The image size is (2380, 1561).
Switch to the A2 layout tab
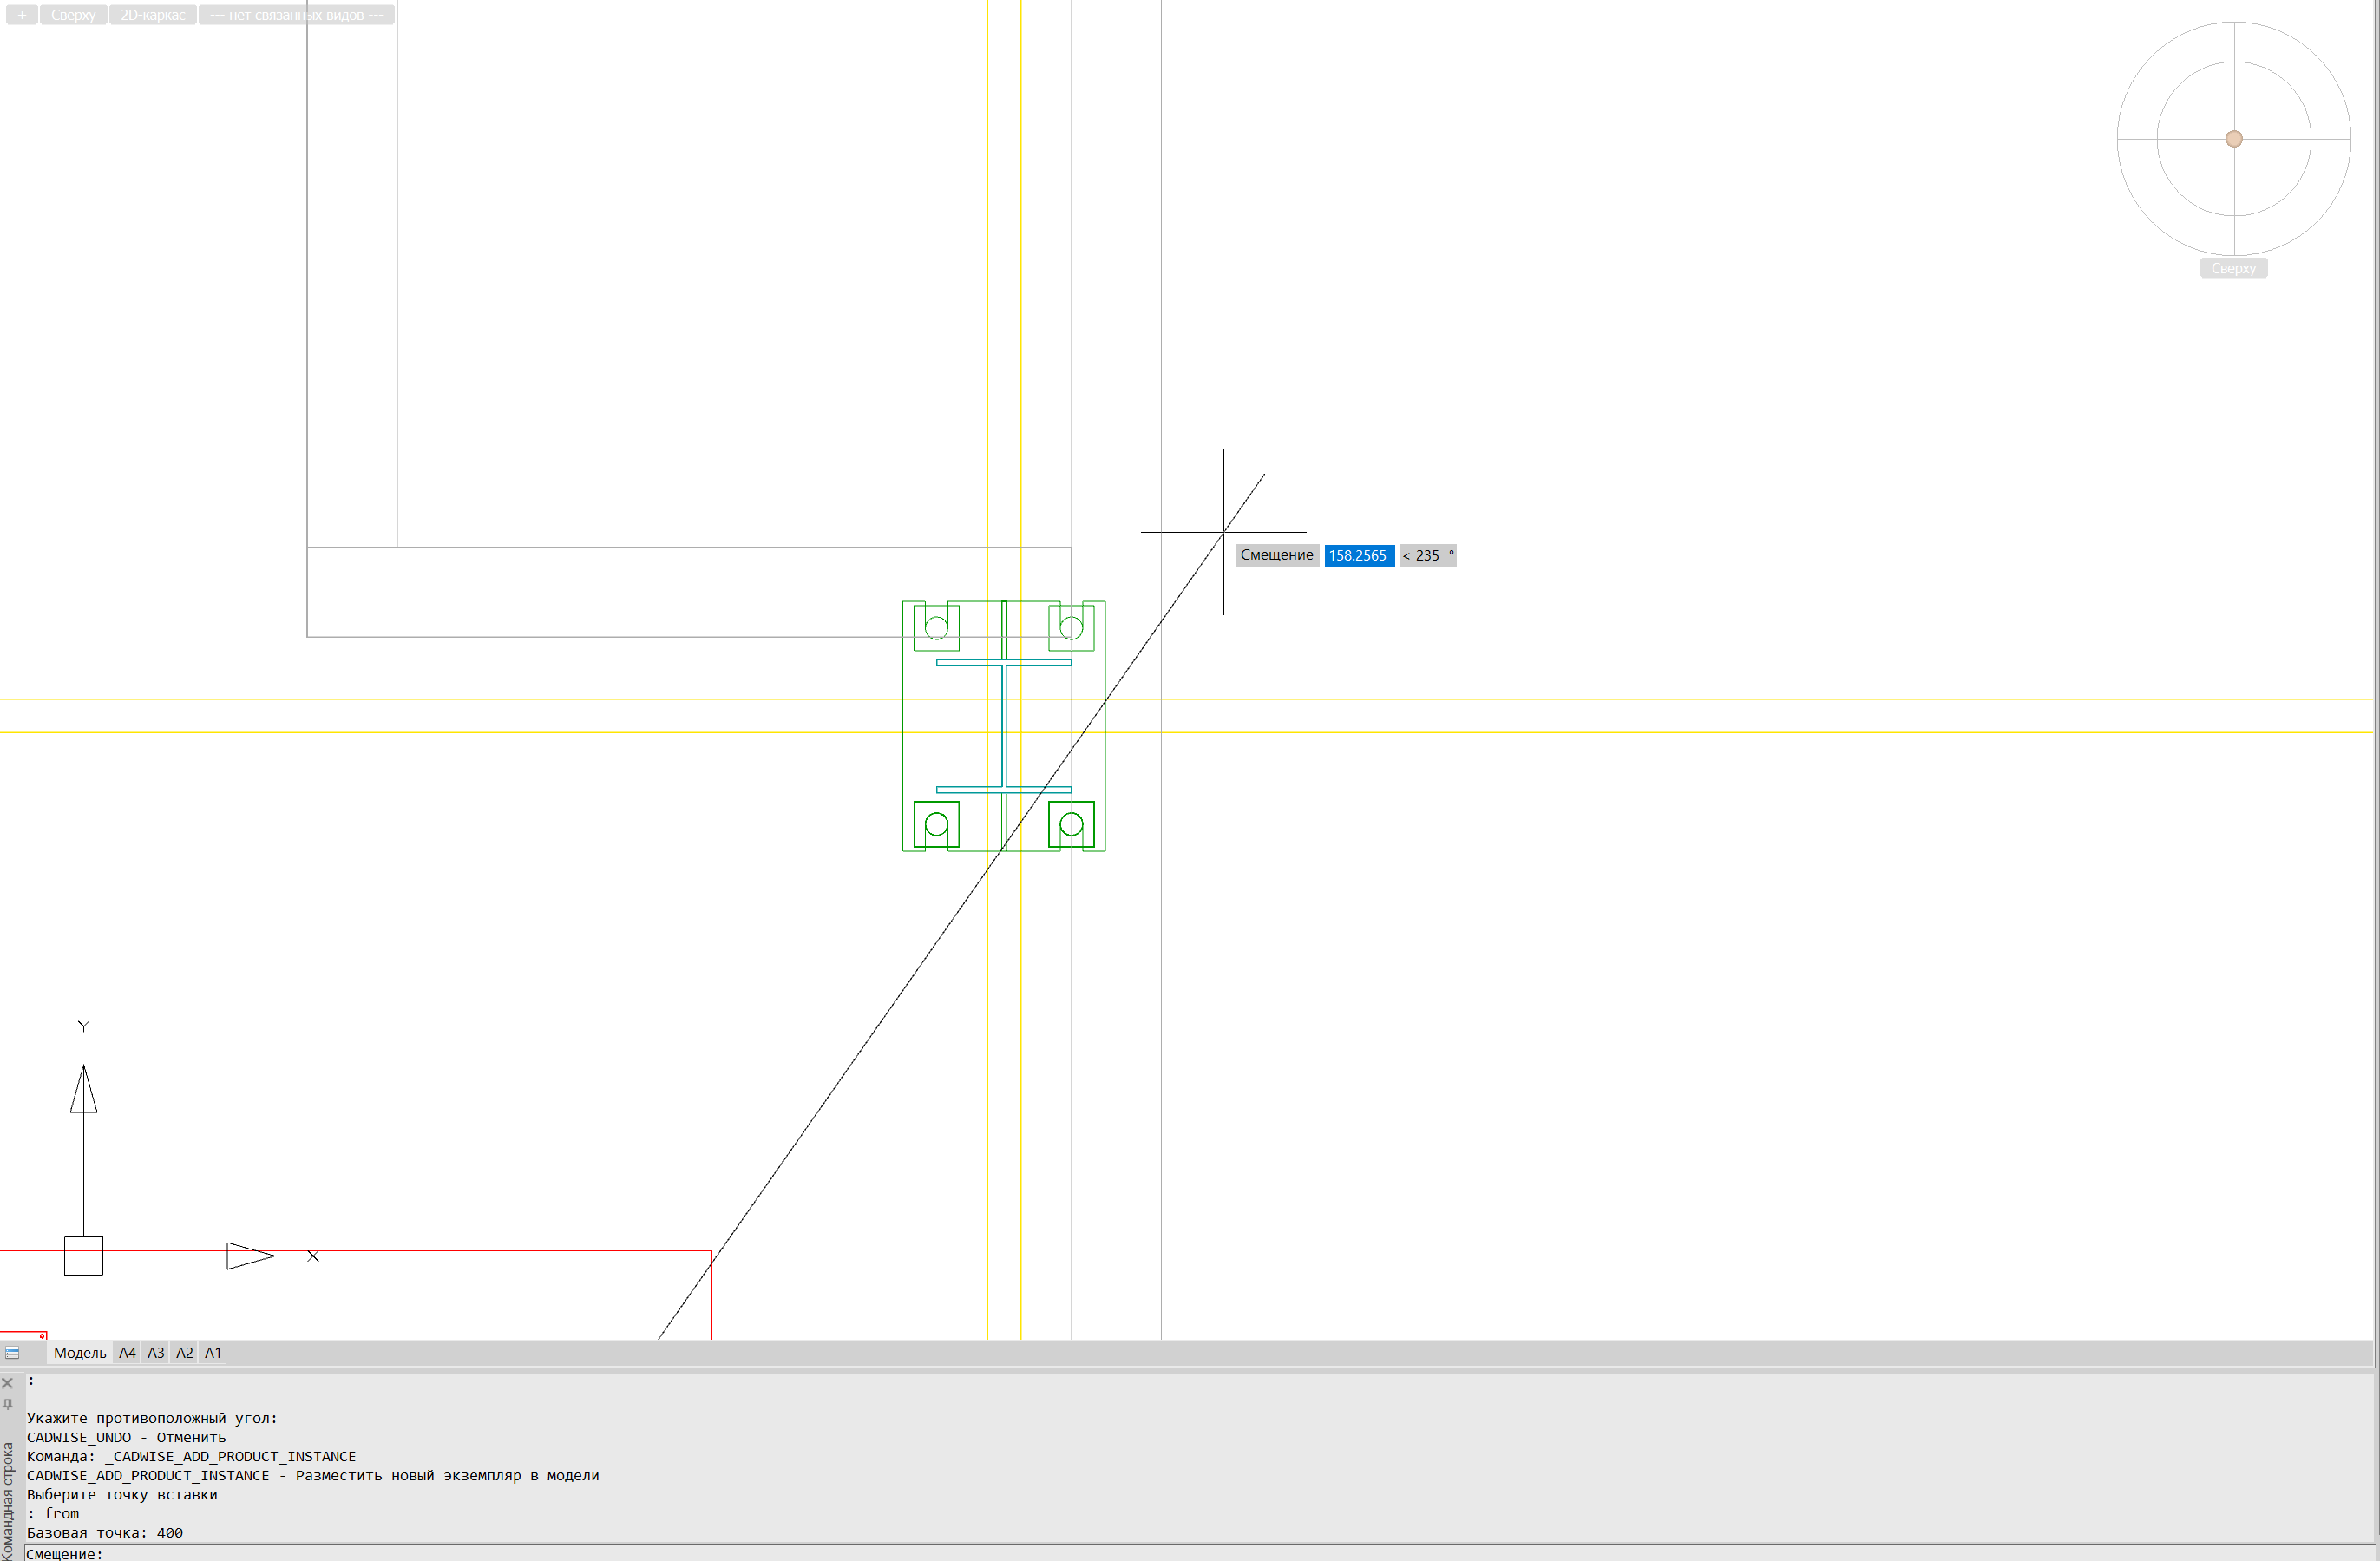[185, 1352]
